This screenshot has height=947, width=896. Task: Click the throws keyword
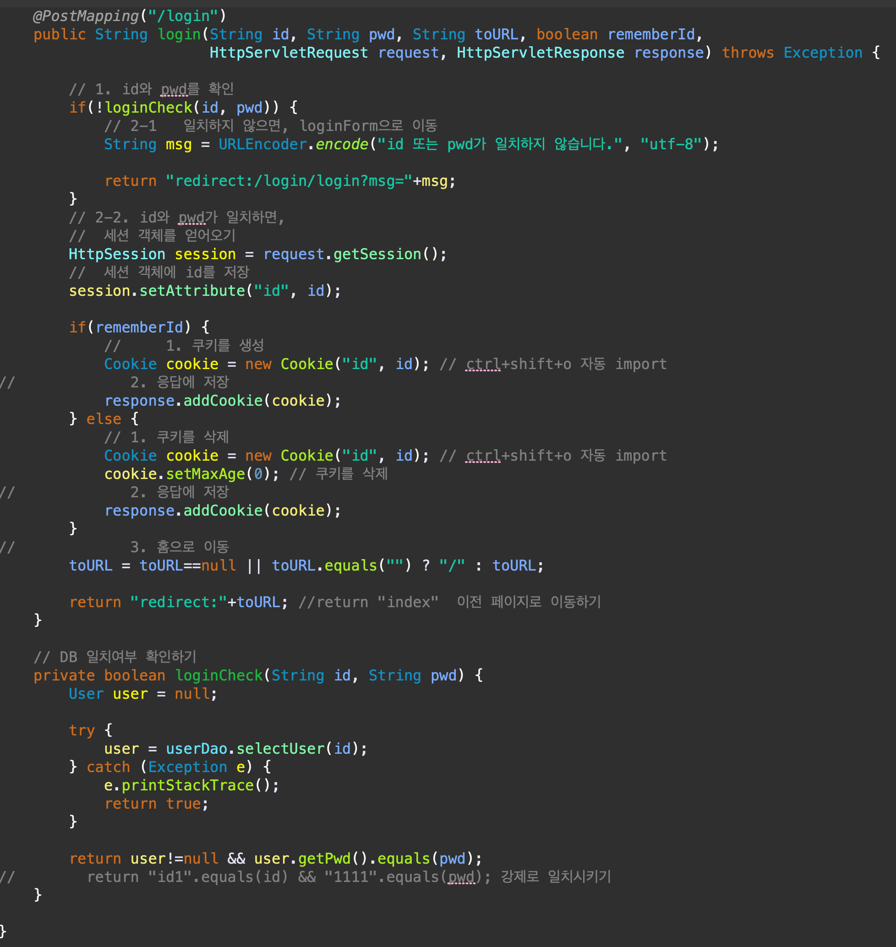(x=747, y=53)
